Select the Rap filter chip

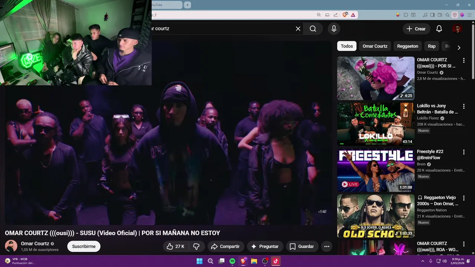tap(432, 46)
